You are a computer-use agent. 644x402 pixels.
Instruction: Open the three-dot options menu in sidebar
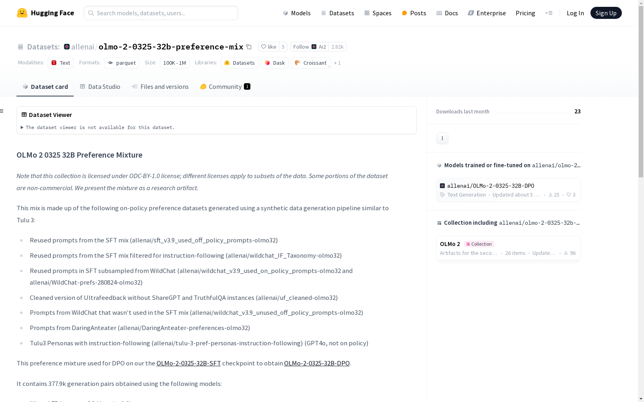tap(442, 138)
